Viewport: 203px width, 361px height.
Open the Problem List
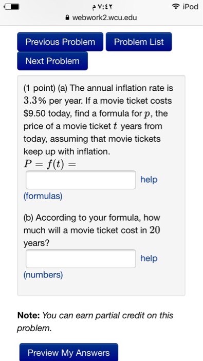point(139,42)
